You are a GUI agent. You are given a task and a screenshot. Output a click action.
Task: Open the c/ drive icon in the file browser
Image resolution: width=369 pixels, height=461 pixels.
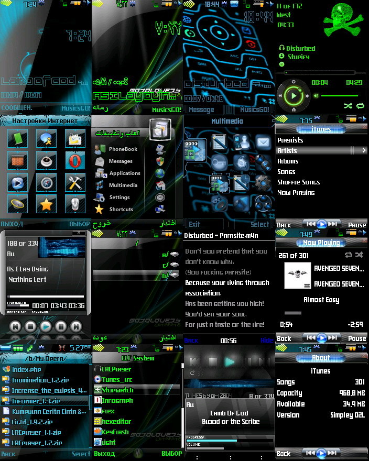click(x=174, y=265)
